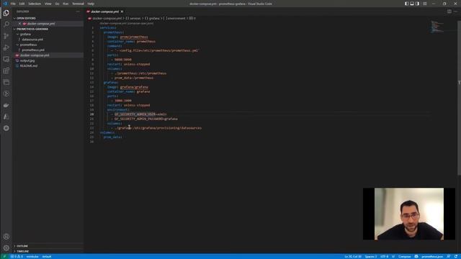Click the prom/prometheus image link on line 3
The height and width of the screenshot is (259, 461).
(134, 37)
